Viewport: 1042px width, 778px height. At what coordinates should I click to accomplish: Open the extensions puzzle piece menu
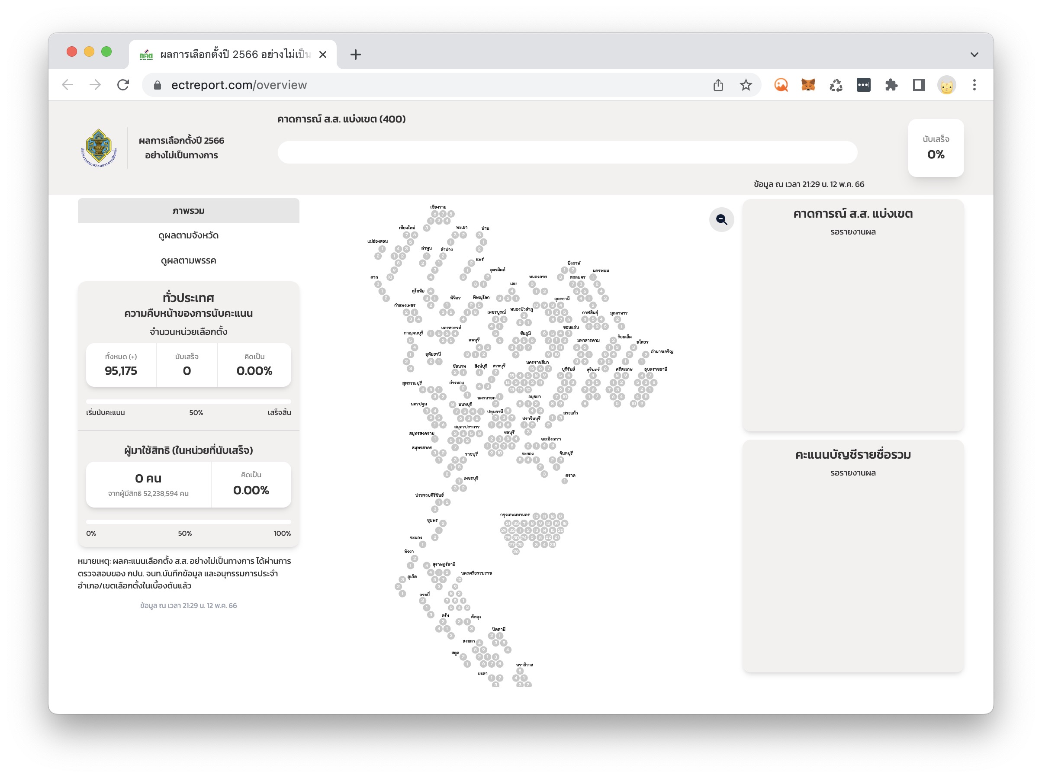pyautogui.click(x=891, y=85)
